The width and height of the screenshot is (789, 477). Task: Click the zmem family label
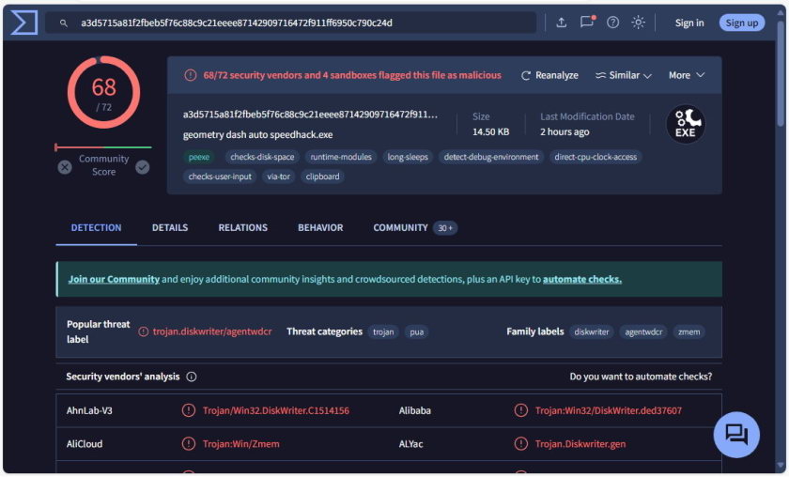tap(688, 332)
